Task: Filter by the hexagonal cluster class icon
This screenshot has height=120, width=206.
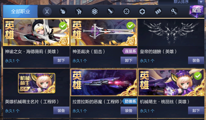Action: click(95, 11)
